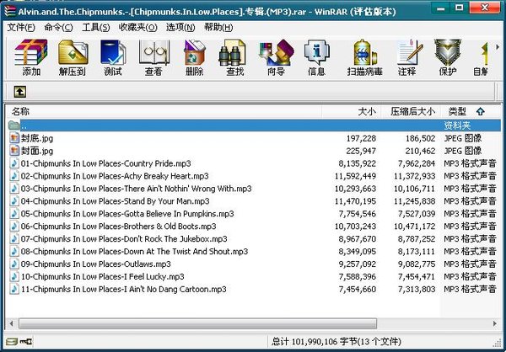Screen dimensions: 506x352
Task: Click the 查看 (View) toolbar icon
Action: 154,52
